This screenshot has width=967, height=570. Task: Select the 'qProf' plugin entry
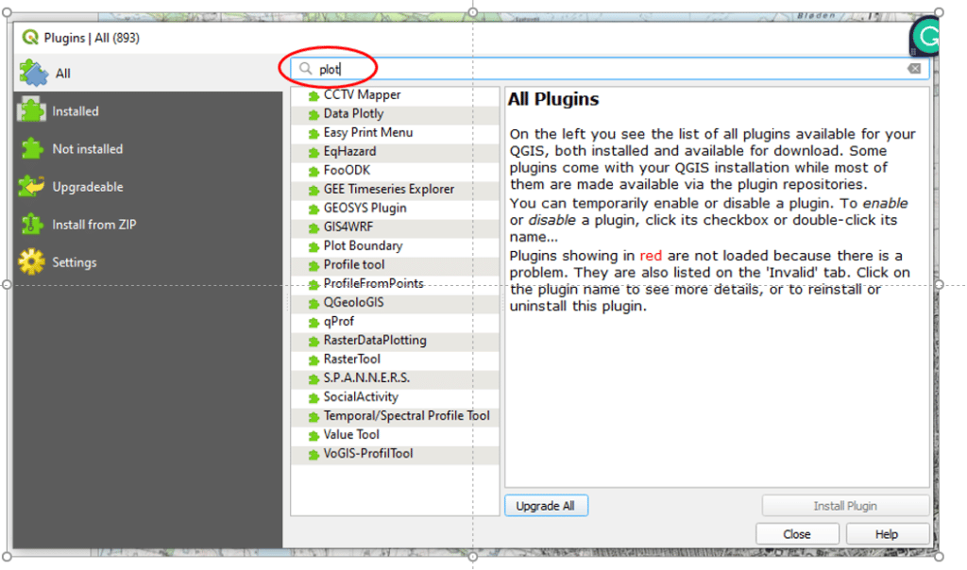pyautogui.click(x=395, y=322)
